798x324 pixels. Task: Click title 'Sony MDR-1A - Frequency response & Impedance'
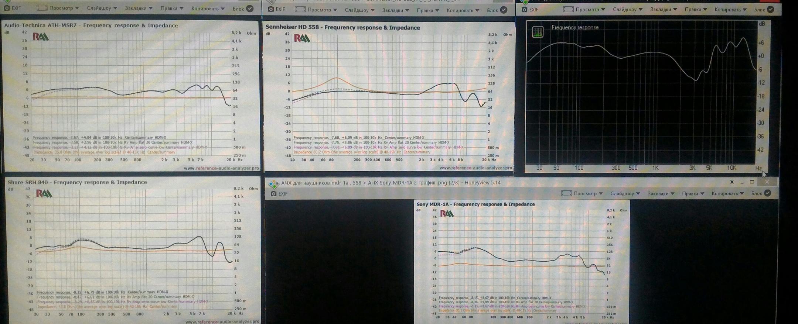[x=475, y=204]
